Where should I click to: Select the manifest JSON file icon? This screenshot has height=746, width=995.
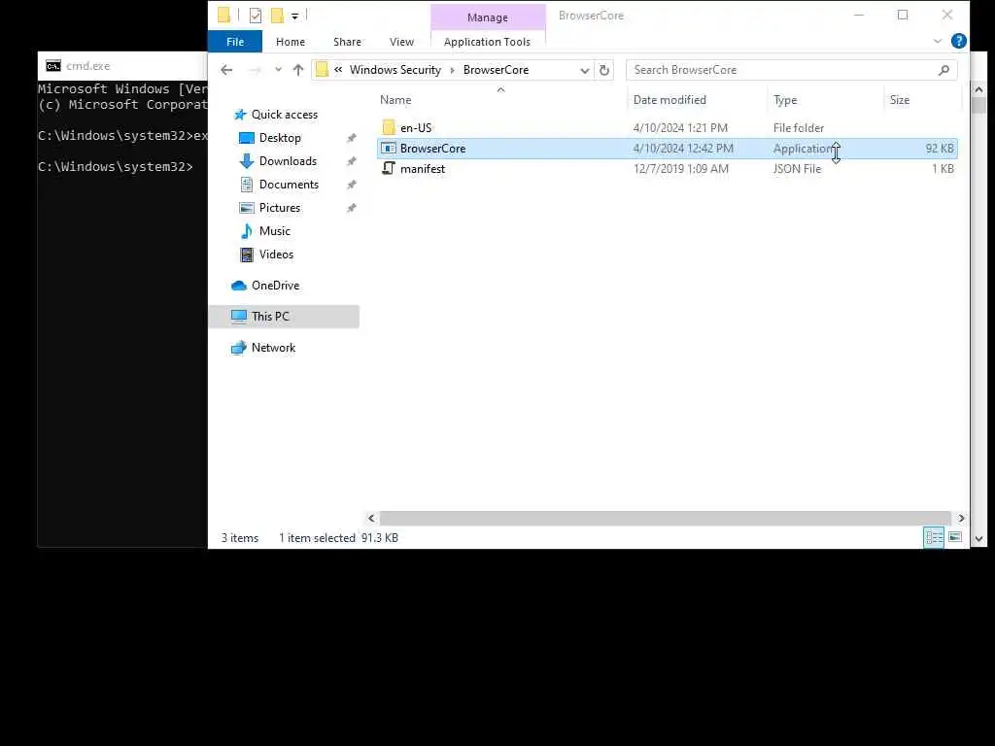pyautogui.click(x=389, y=169)
